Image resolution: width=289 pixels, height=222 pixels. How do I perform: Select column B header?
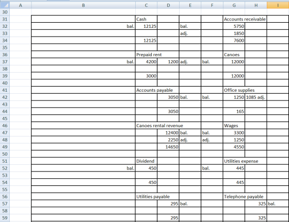point(83,5)
